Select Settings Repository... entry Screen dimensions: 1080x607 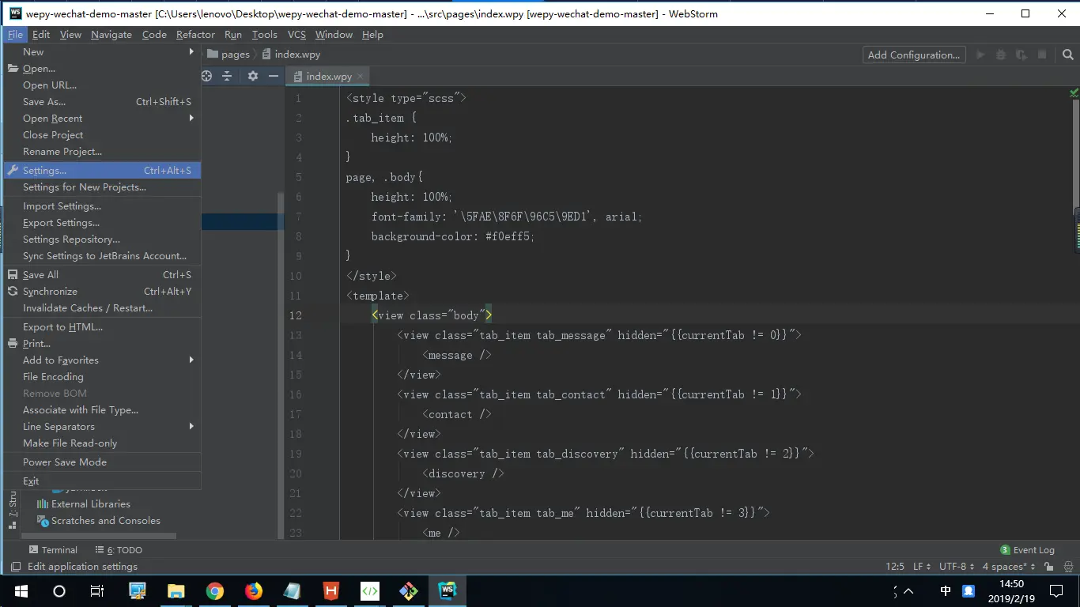click(x=102, y=239)
